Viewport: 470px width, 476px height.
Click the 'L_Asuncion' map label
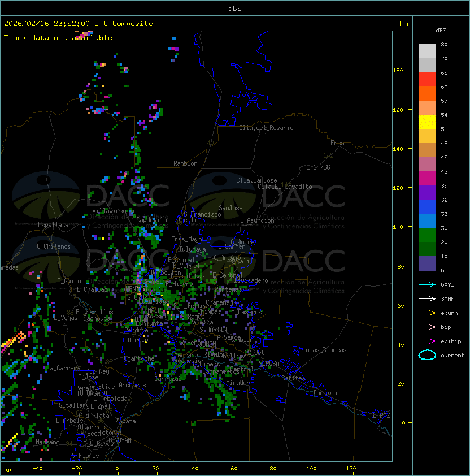click(257, 220)
